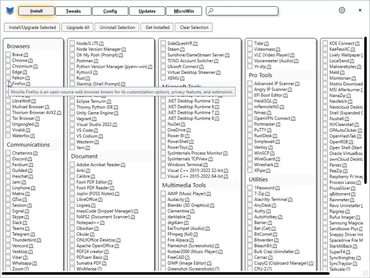Open settings via the gear icon
370x278 pixels.
coord(342,10)
